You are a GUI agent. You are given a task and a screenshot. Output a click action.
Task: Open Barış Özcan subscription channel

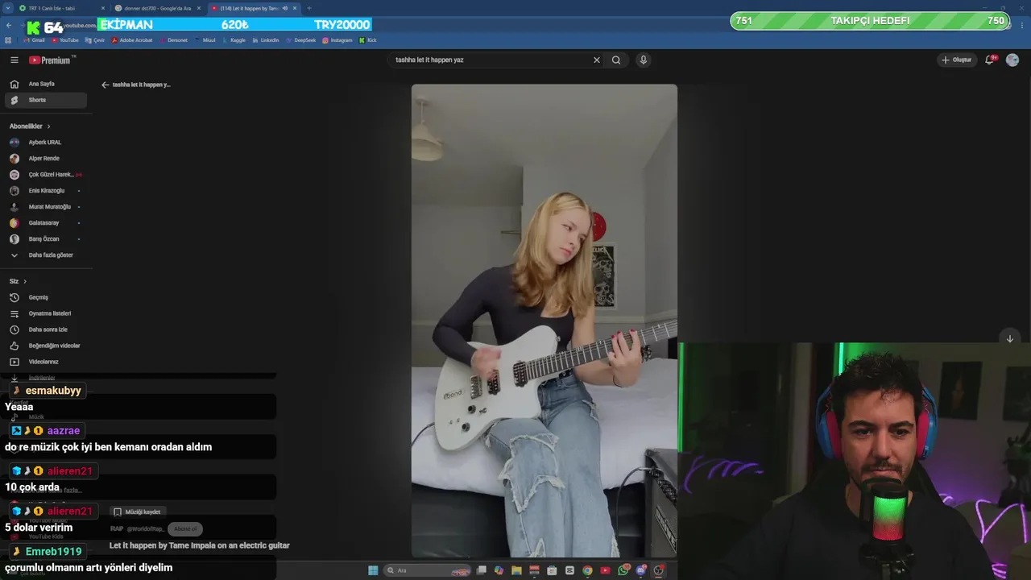pyautogui.click(x=46, y=239)
